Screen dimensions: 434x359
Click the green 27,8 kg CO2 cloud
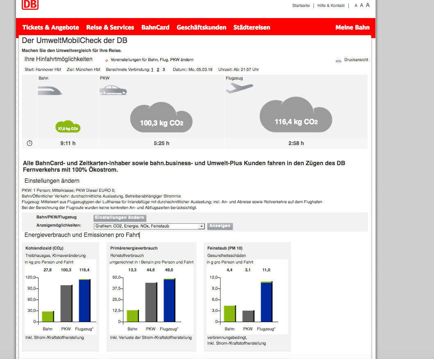point(68,127)
